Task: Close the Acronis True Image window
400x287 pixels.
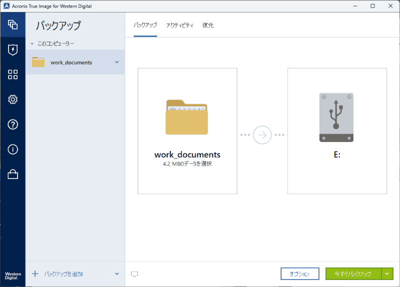Action: [390, 6]
